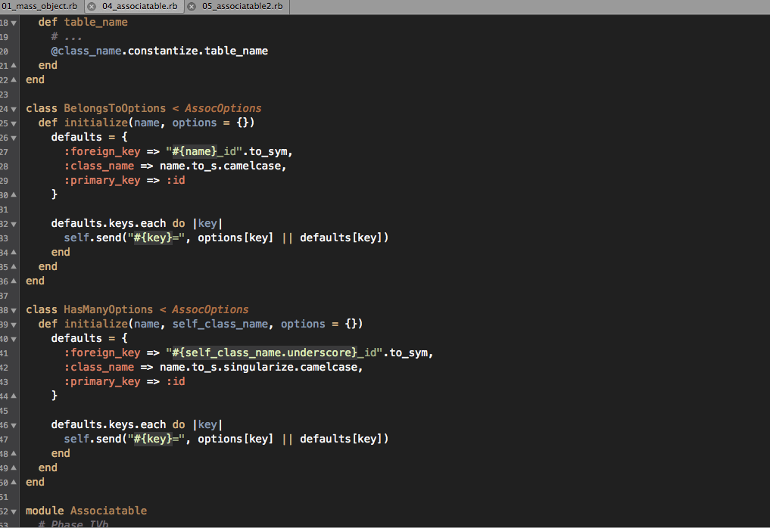Close the 05_associatable2.rb tab
Screen dimensions: 770x528
tap(191, 7)
